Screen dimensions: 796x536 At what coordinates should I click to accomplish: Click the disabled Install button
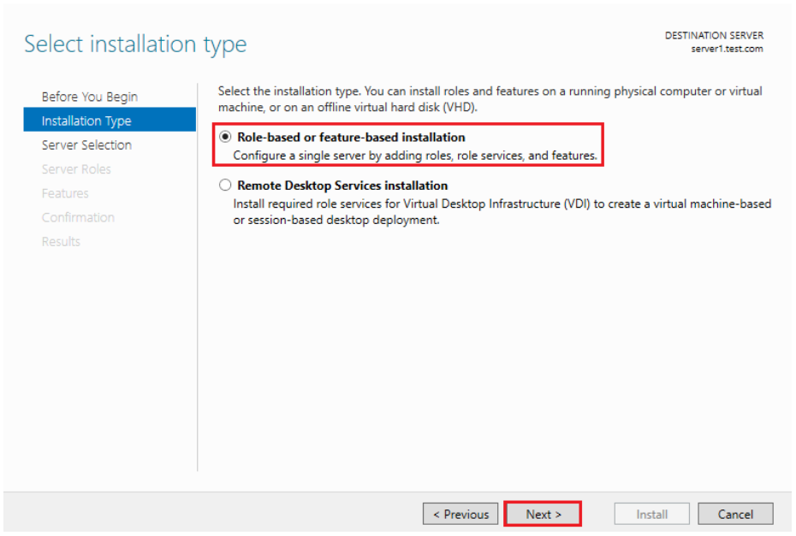point(651,514)
